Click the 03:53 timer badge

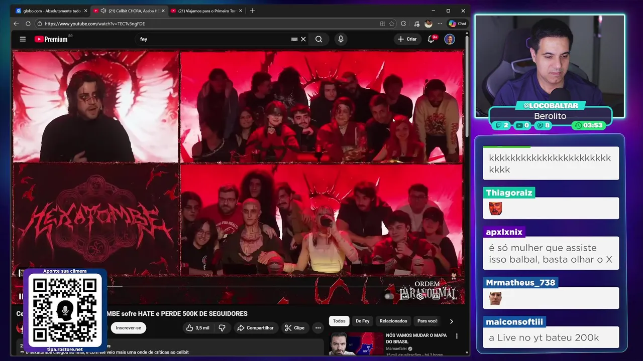coord(589,125)
